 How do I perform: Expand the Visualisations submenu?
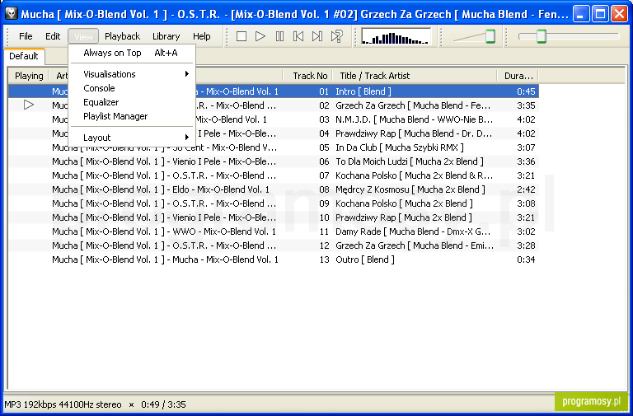coord(132,74)
